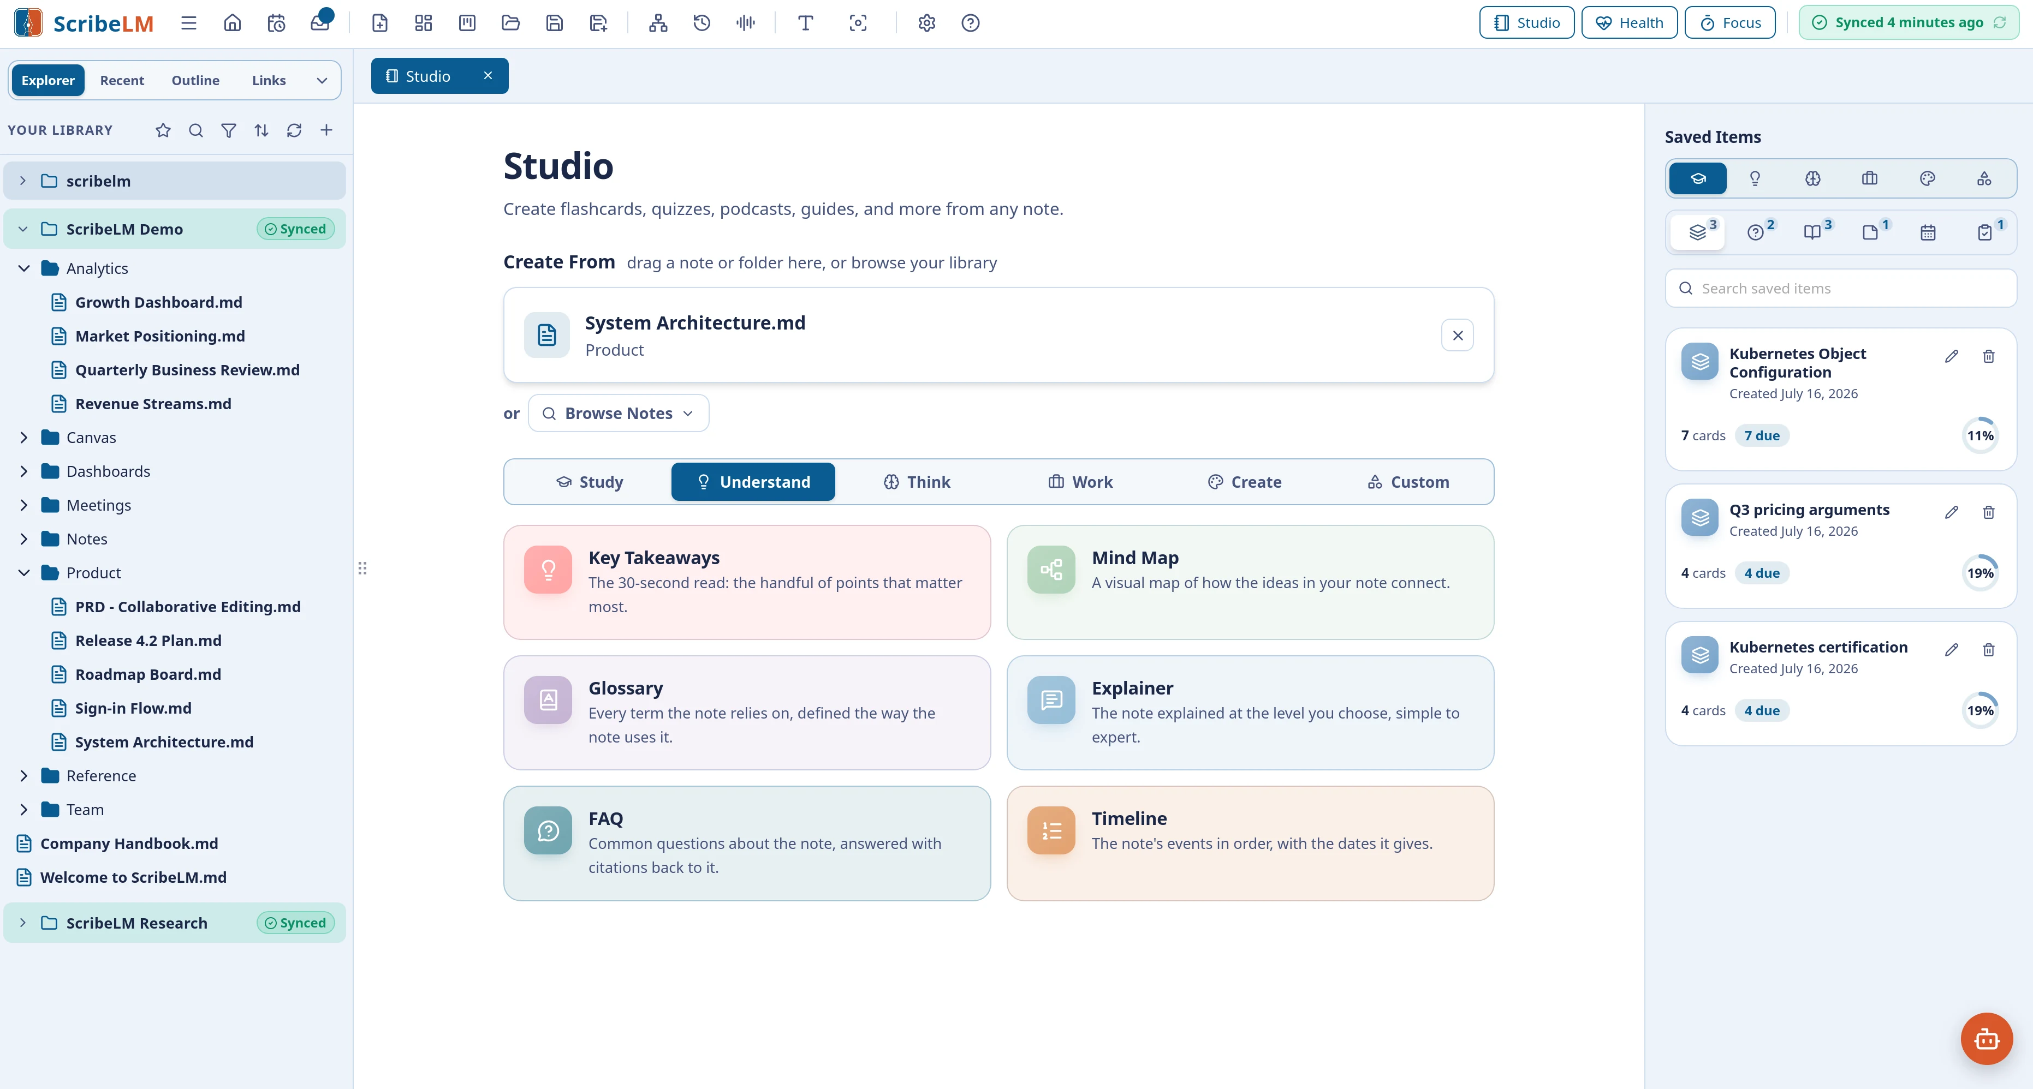Open the Mind Map card
Viewport: 2033px width, 1089px height.
tap(1250, 582)
